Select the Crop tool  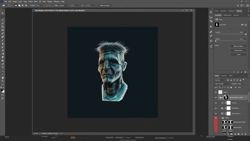coord(3,27)
